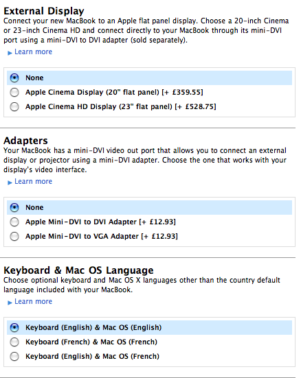Select Keyboard (English) & Mac OS (English)
This screenshot has width=301, height=378.
14,328
